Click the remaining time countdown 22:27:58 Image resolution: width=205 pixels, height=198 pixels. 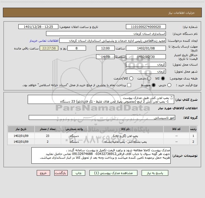(49, 48)
